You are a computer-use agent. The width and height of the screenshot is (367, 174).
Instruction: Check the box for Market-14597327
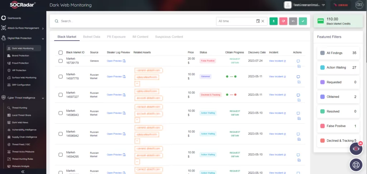[x=60, y=95]
